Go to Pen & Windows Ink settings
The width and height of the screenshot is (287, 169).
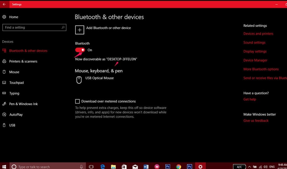pyautogui.click(x=23, y=104)
